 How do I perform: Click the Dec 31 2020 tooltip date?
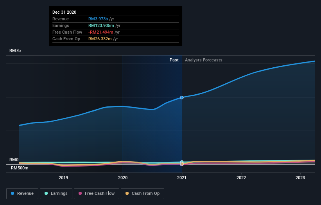pos(64,12)
